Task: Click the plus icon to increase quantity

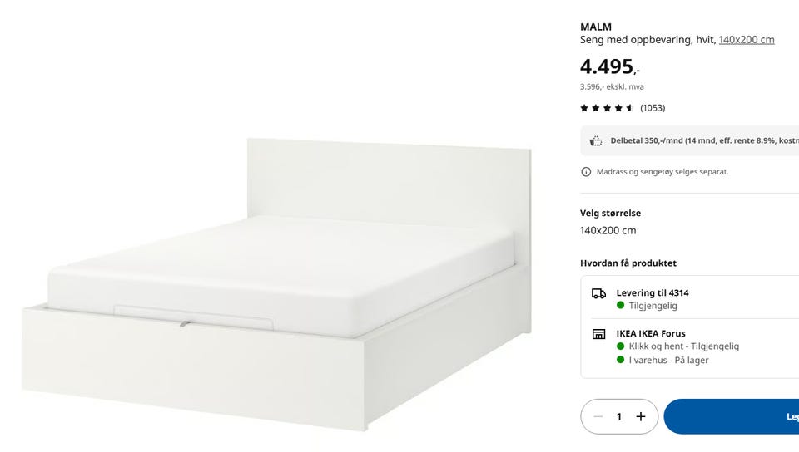Action: 641,416
